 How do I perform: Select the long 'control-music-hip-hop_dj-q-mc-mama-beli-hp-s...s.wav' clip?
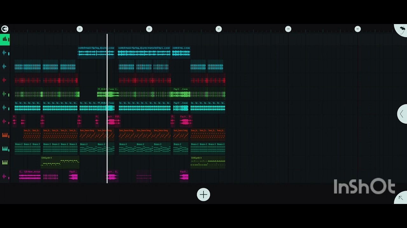point(144,52)
